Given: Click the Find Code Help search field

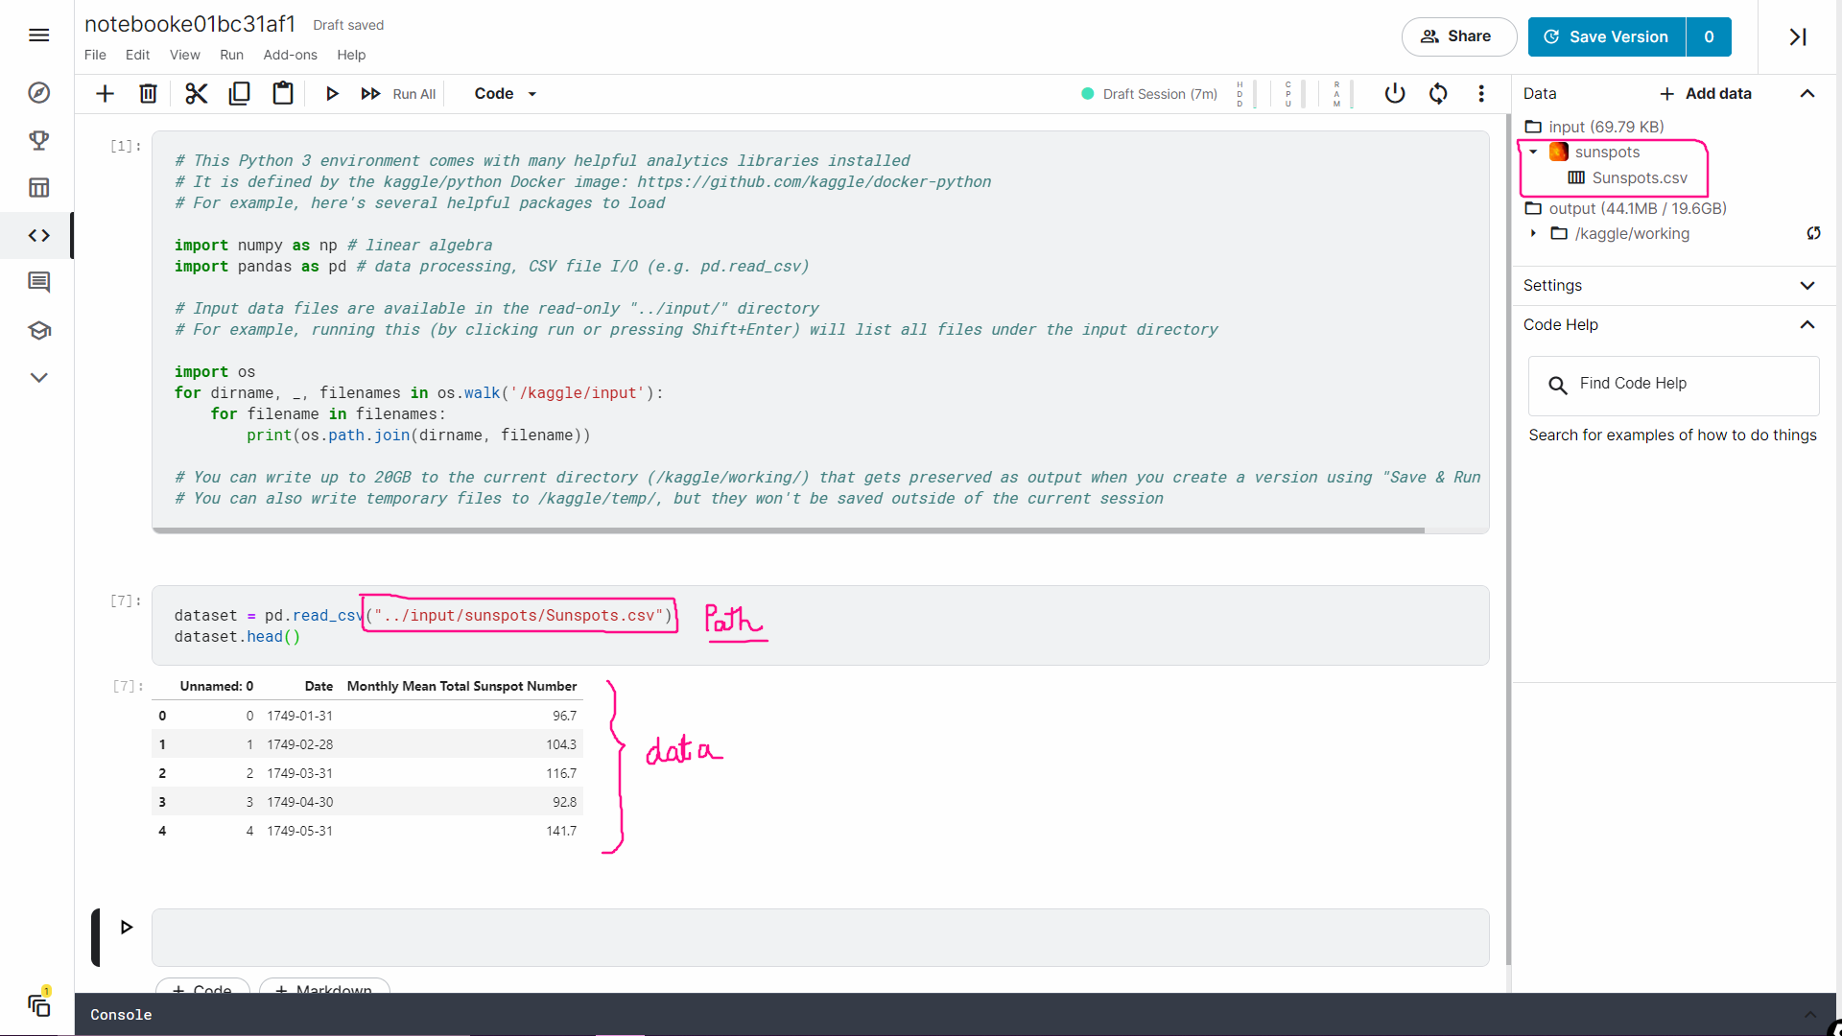Looking at the screenshot, I should pos(1673,385).
